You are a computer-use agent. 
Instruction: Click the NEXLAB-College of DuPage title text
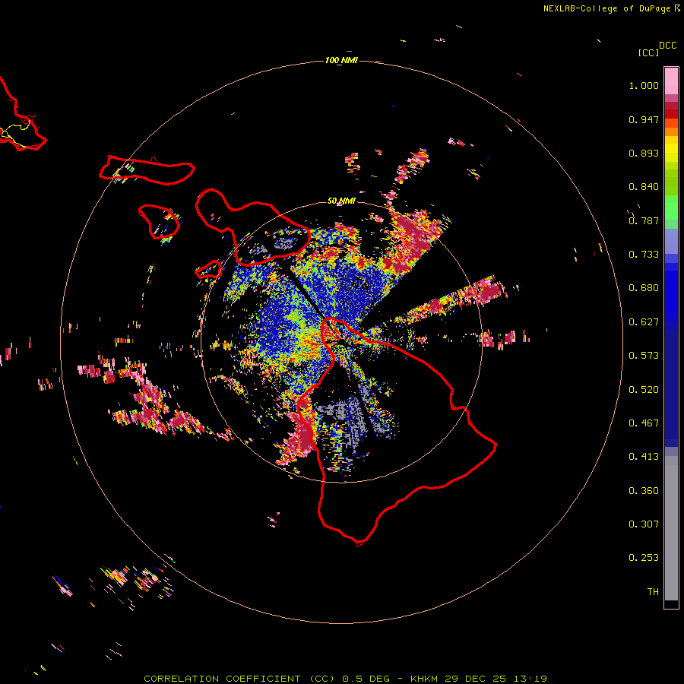[607, 8]
